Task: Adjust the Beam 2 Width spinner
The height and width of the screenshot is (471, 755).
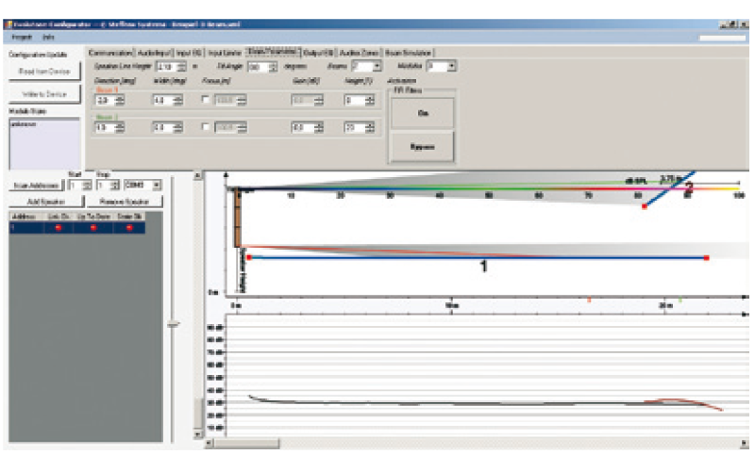Action: tap(178, 127)
